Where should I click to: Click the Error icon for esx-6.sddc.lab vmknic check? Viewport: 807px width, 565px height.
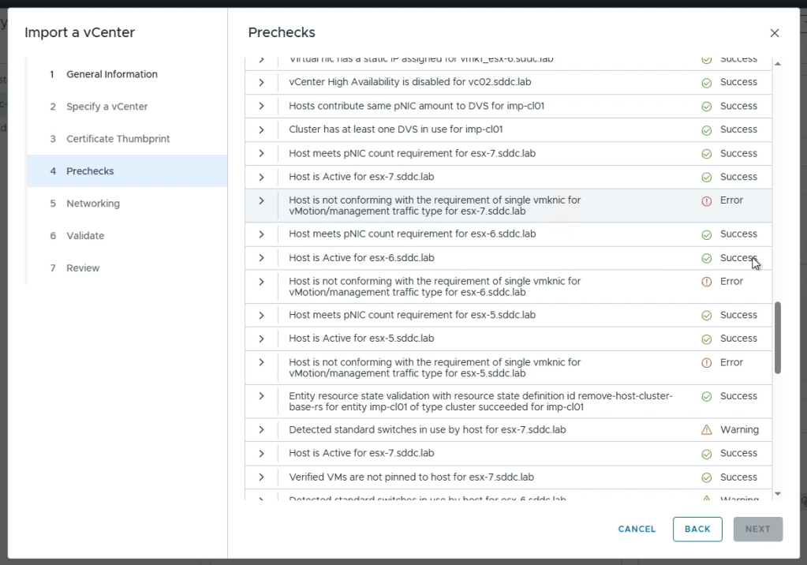pyautogui.click(x=706, y=282)
